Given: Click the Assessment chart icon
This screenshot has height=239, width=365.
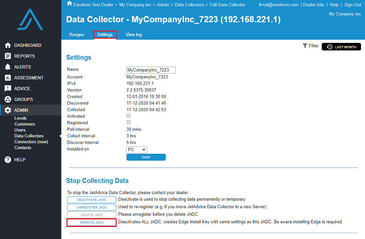Looking at the screenshot, I should click(8, 78).
